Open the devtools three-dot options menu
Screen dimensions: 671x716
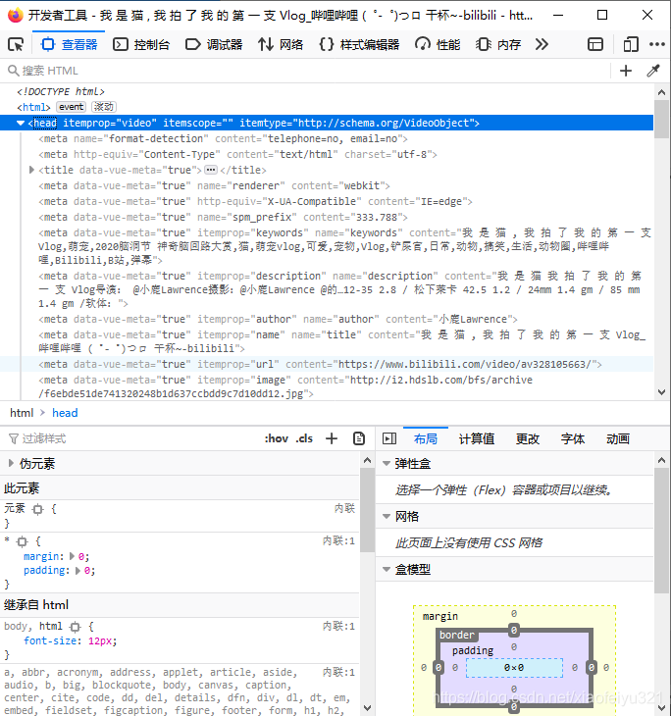(x=657, y=44)
